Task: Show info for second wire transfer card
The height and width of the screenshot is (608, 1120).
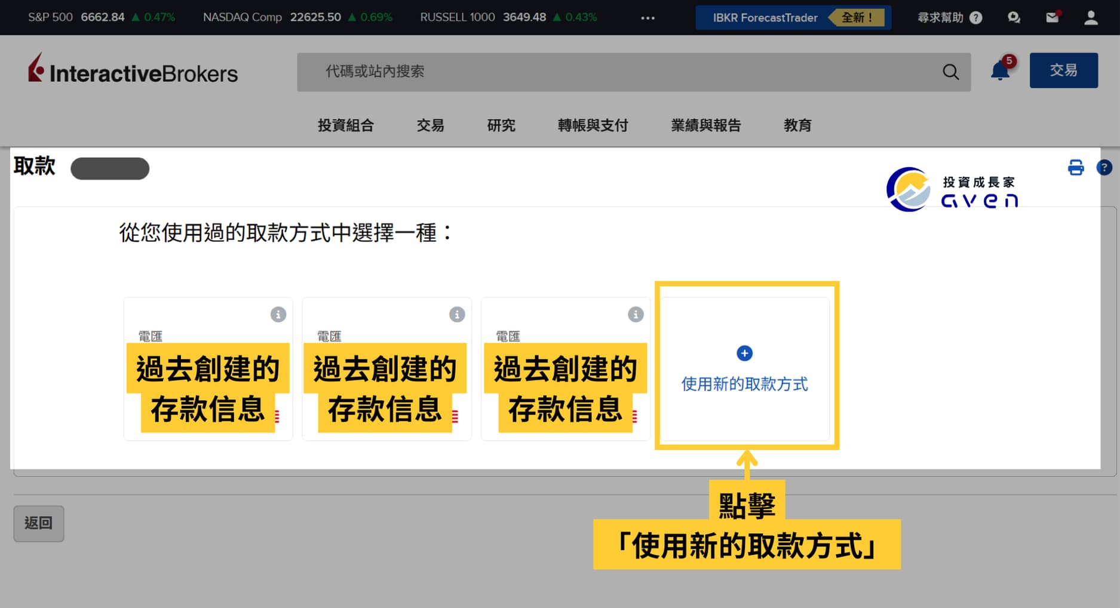Action: click(457, 315)
